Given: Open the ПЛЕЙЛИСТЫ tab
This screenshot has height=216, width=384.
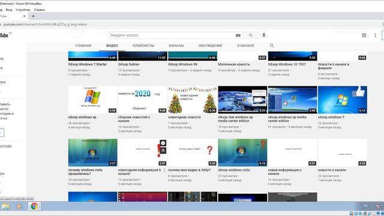Looking at the screenshot, I should click(x=143, y=46).
